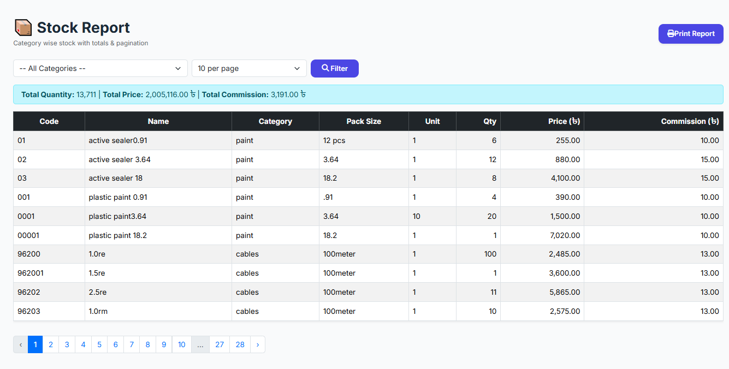Click the 2.5re cables row code 96202
This screenshot has height=369, width=729.
tap(29, 292)
